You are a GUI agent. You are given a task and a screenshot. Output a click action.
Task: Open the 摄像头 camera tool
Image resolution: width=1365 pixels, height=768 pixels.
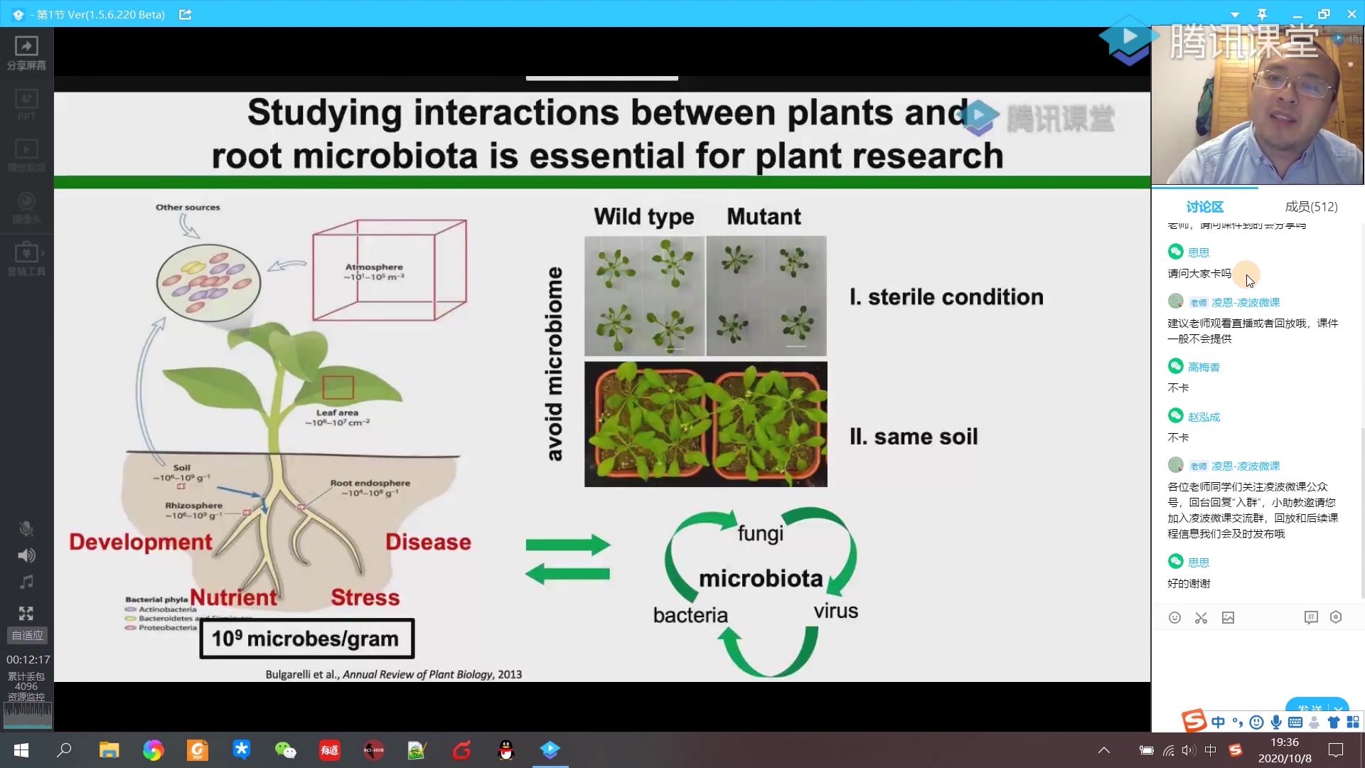26,208
